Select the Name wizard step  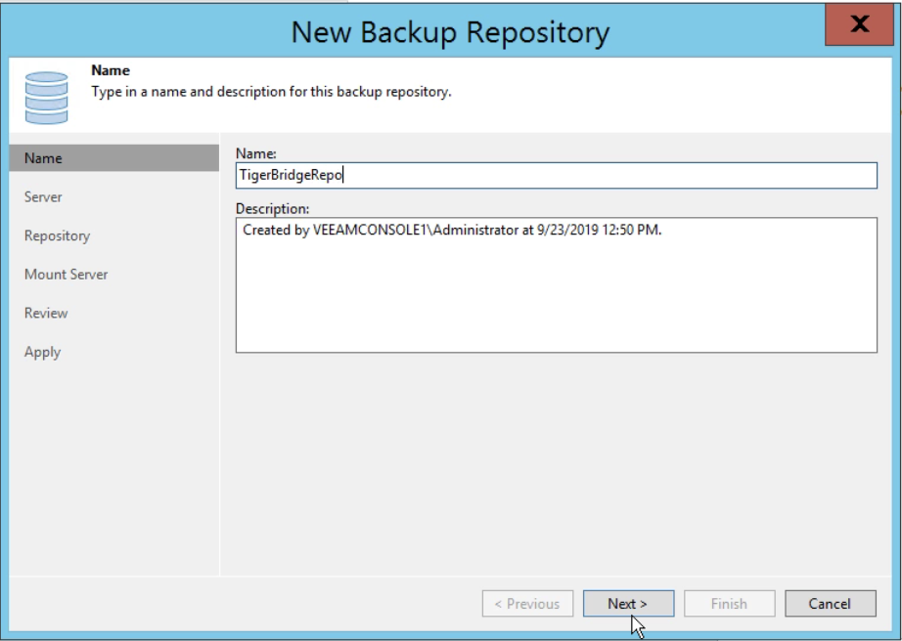[113, 158]
